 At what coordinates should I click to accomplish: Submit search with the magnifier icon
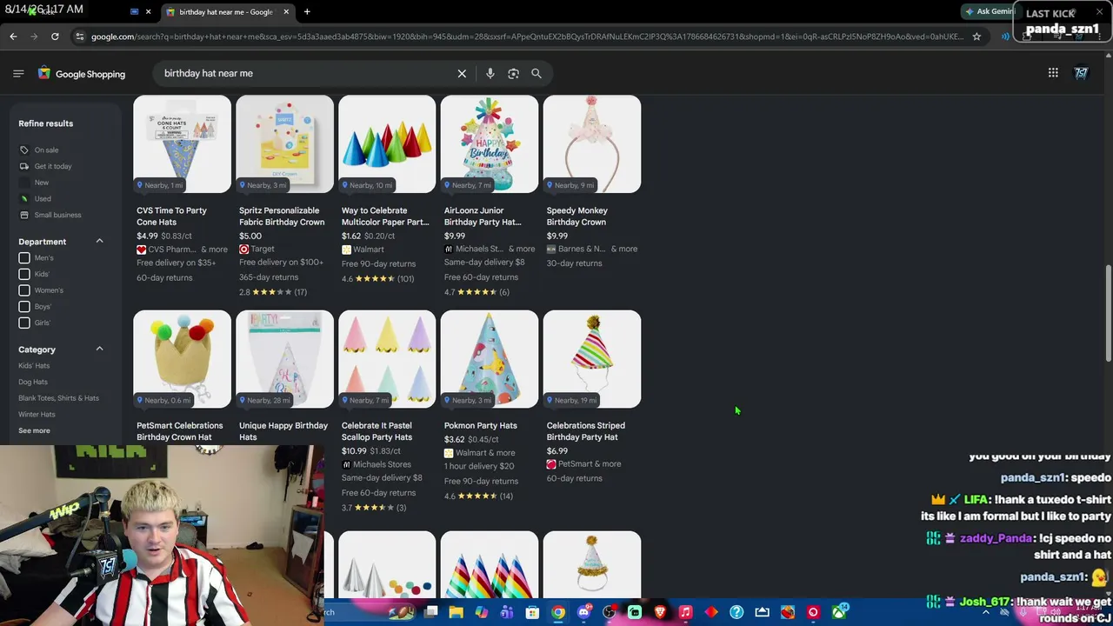[537, 73]
